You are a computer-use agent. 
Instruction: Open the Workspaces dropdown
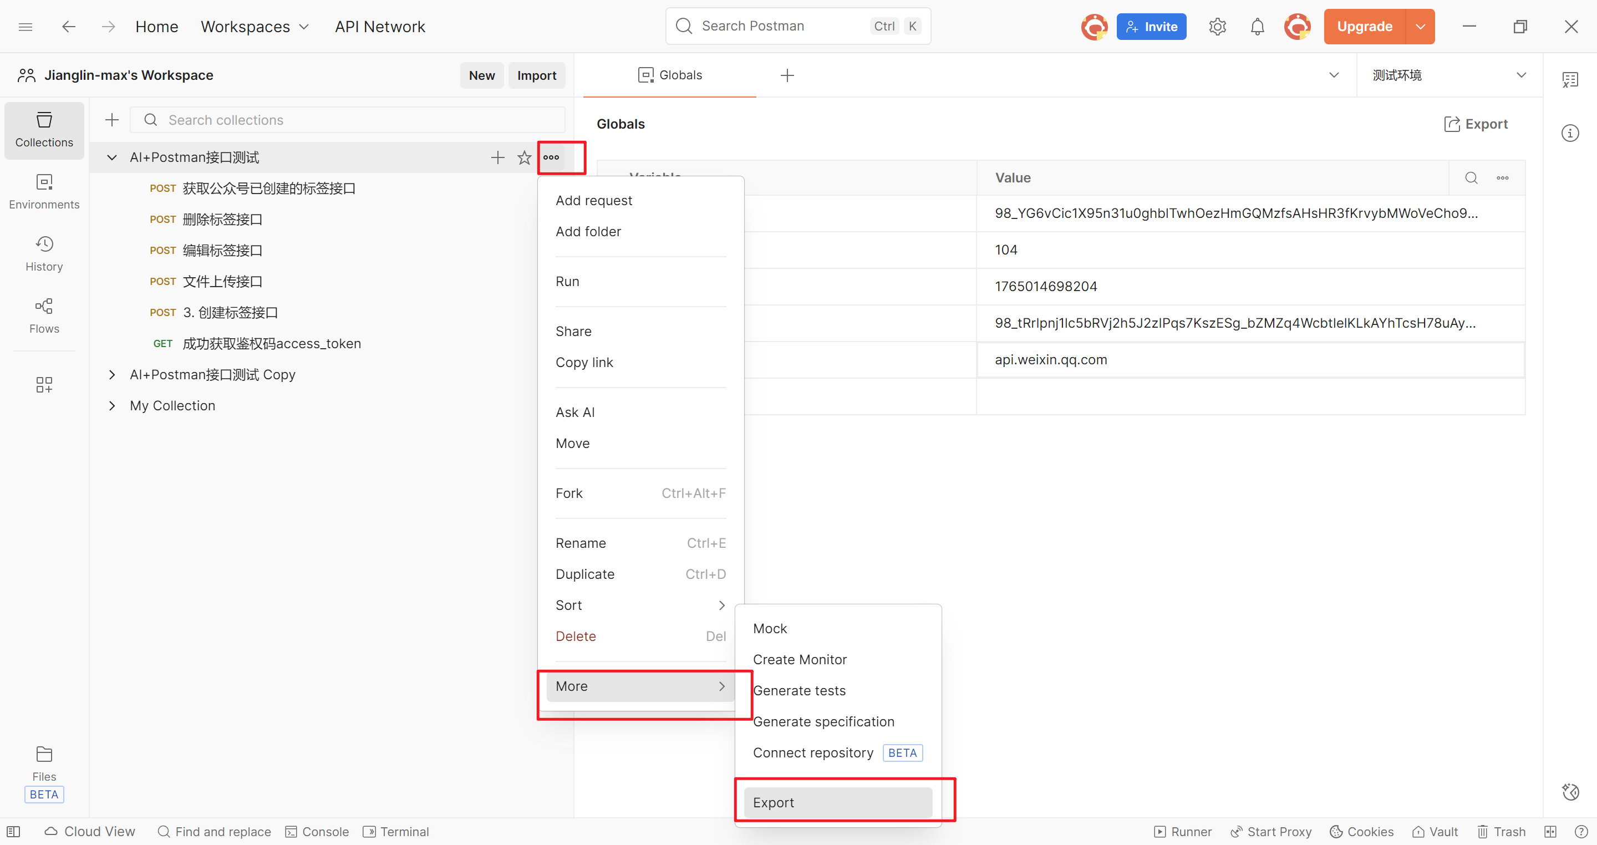point(255,27)
